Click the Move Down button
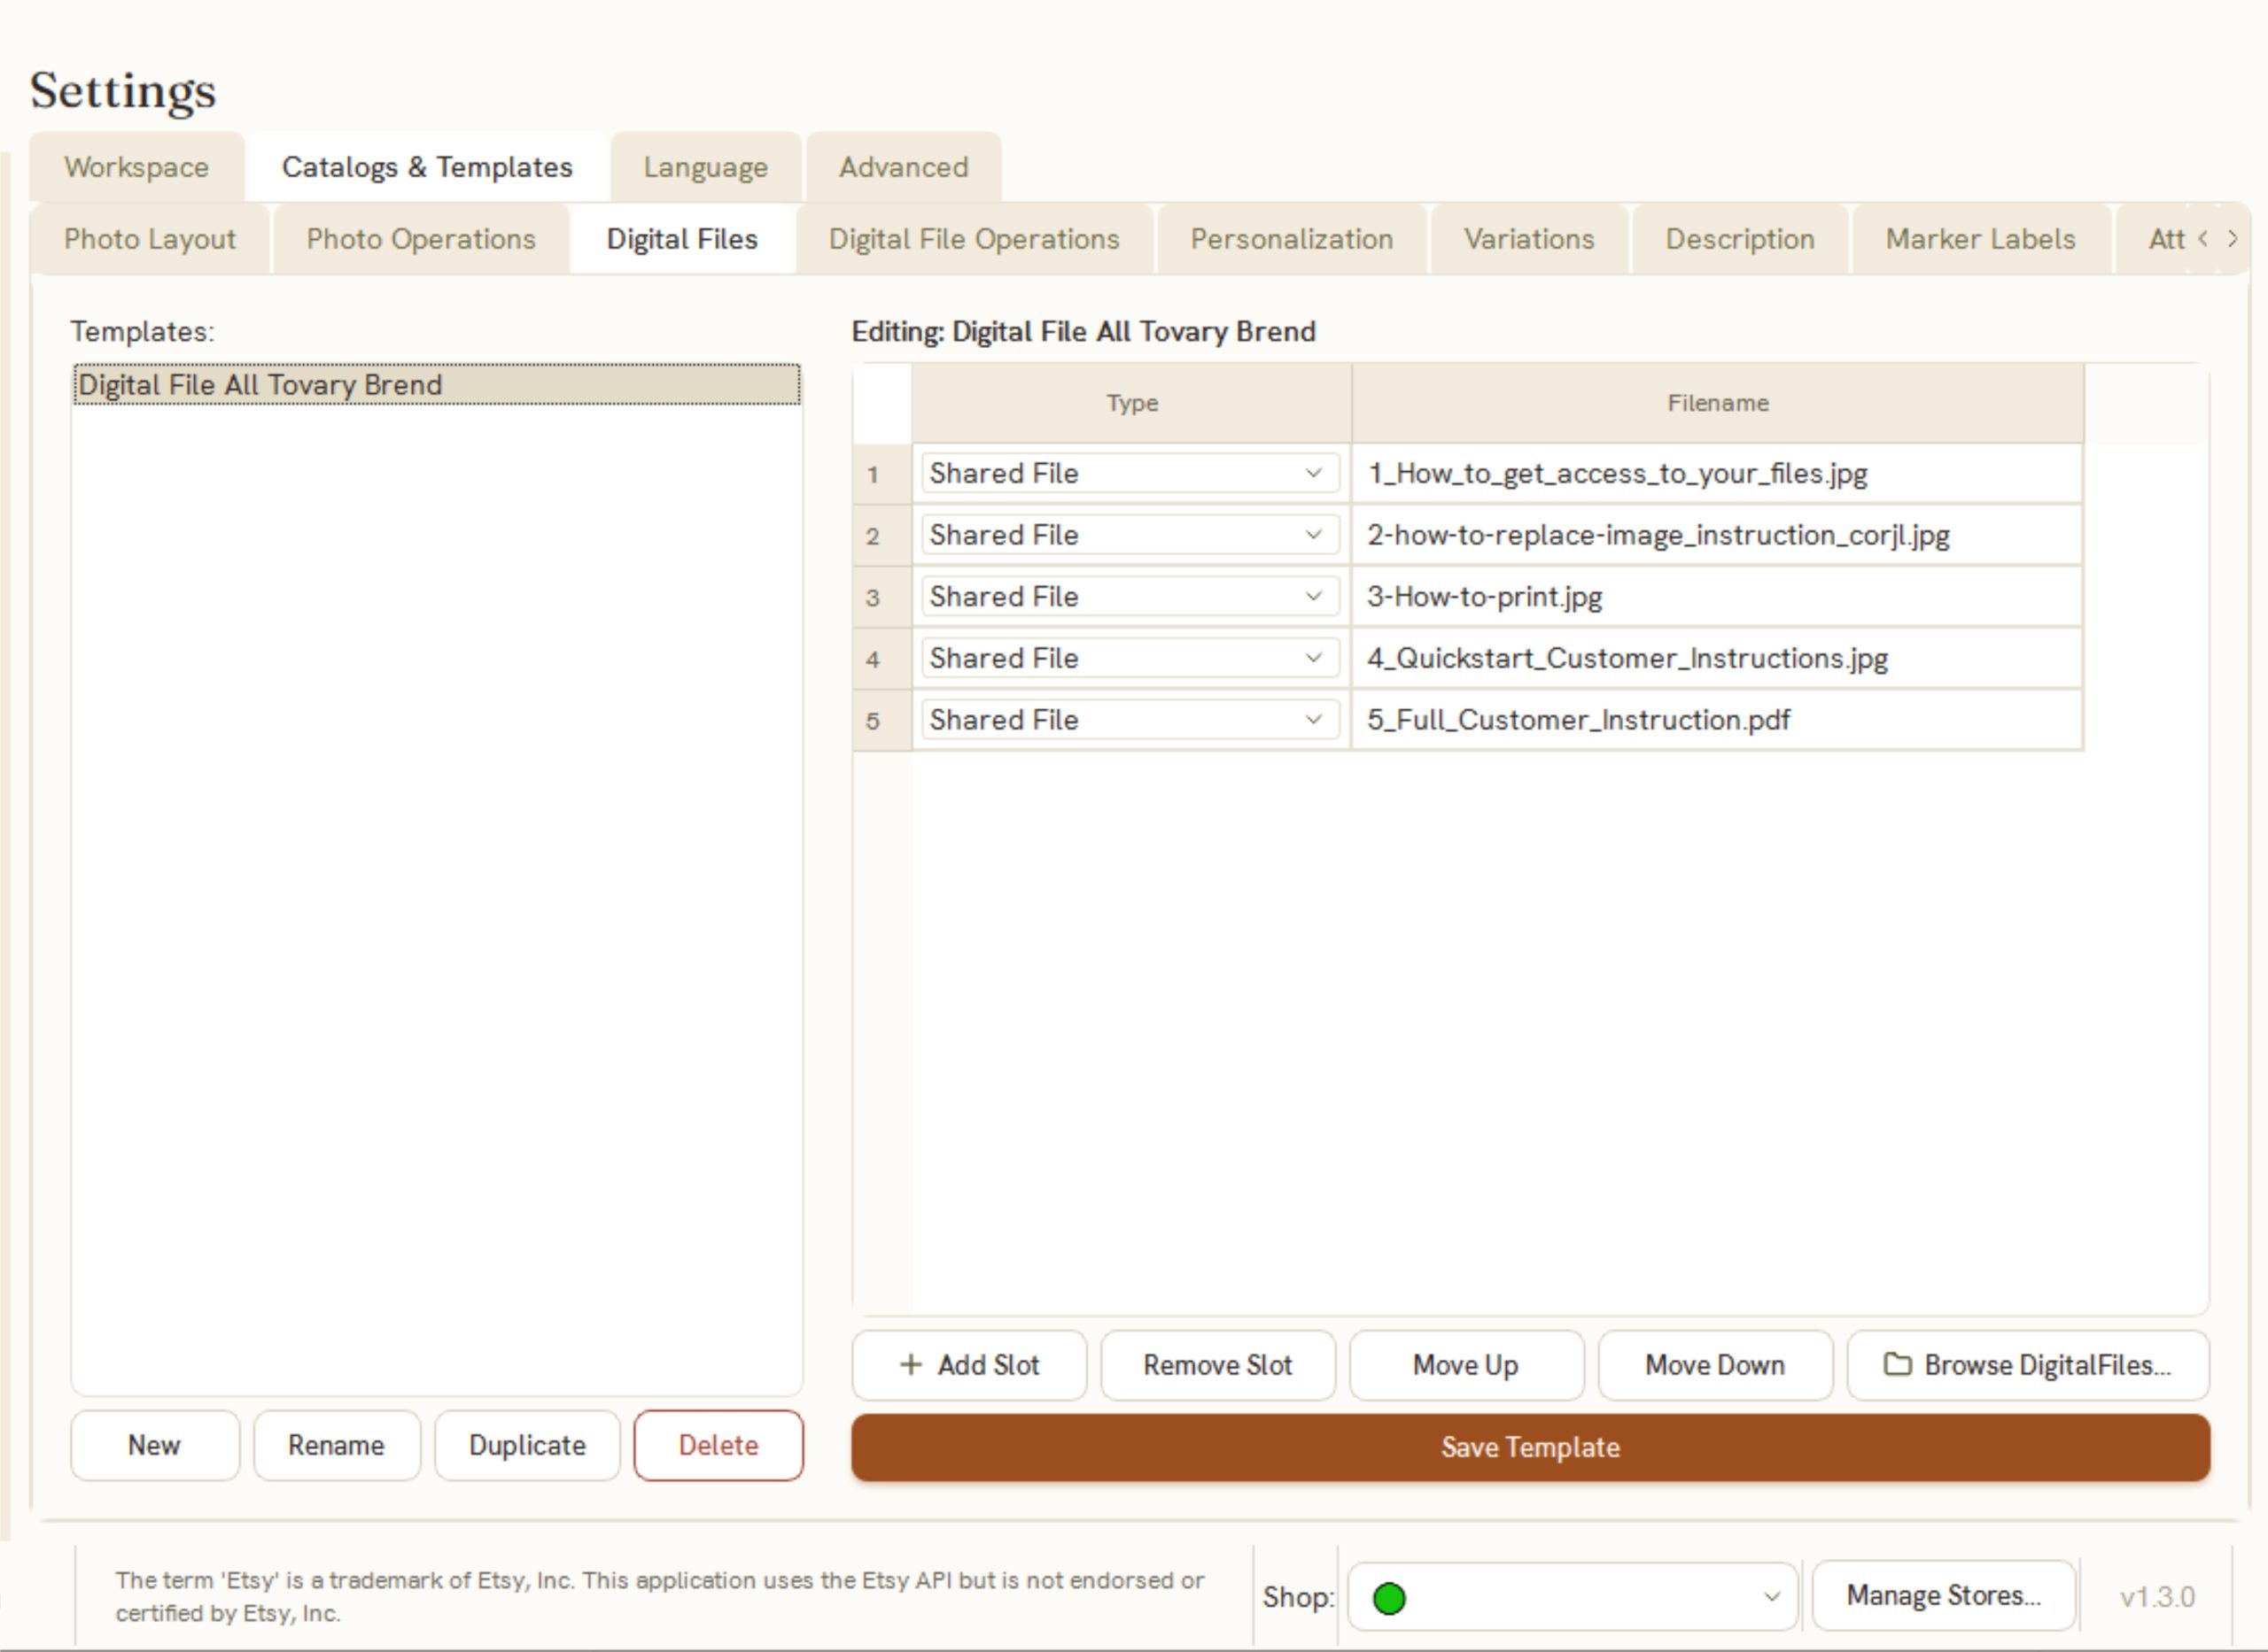The height and width of the screenshot is (1652, 2268). [1715, 1365]
